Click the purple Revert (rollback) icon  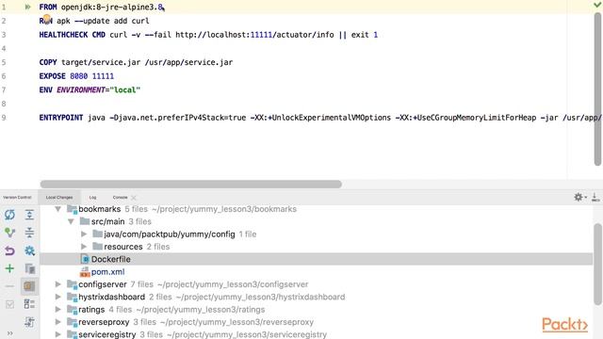(9, 250)
